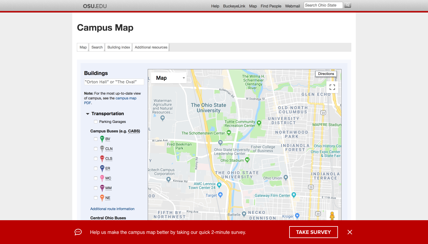Click the Gateway Film Center map marker
The image size is (428, 244).
coord(294,195)
